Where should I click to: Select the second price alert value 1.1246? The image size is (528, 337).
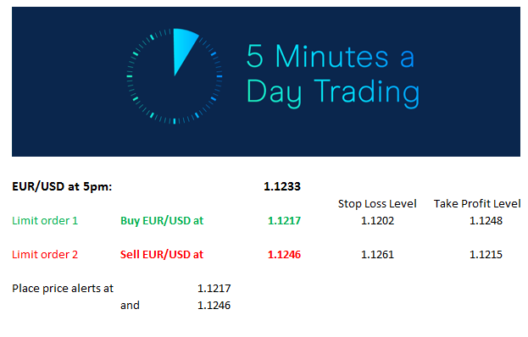[214, 306]
